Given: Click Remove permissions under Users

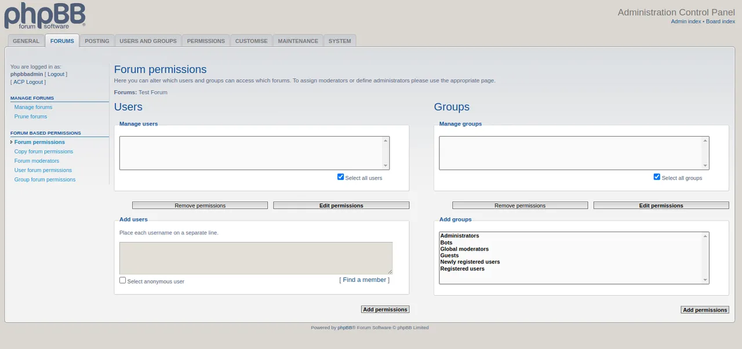Looking at the screenshot, I should click(x=200, y=205).
